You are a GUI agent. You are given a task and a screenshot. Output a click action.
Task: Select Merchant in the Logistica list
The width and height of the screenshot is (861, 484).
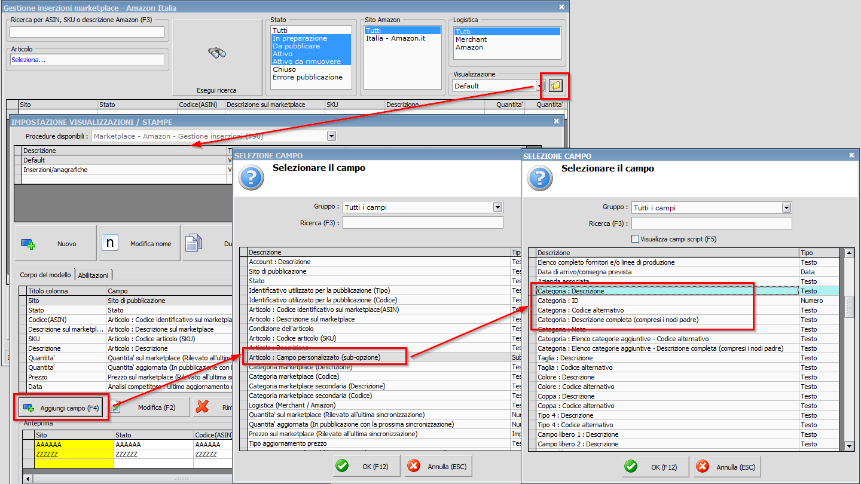507,39
